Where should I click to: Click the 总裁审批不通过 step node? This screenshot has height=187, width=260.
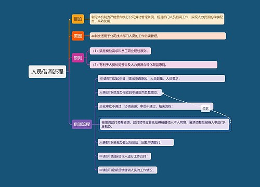[x=155, y=106]
